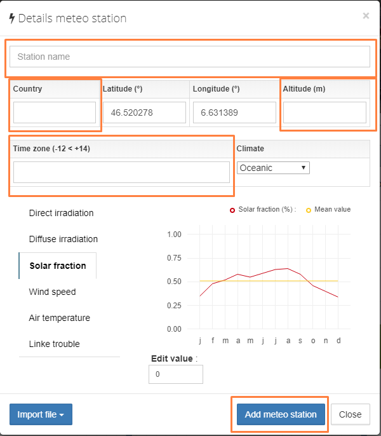
Task: Select the Diffuse irradiation tab
Action: coord(63,239)
